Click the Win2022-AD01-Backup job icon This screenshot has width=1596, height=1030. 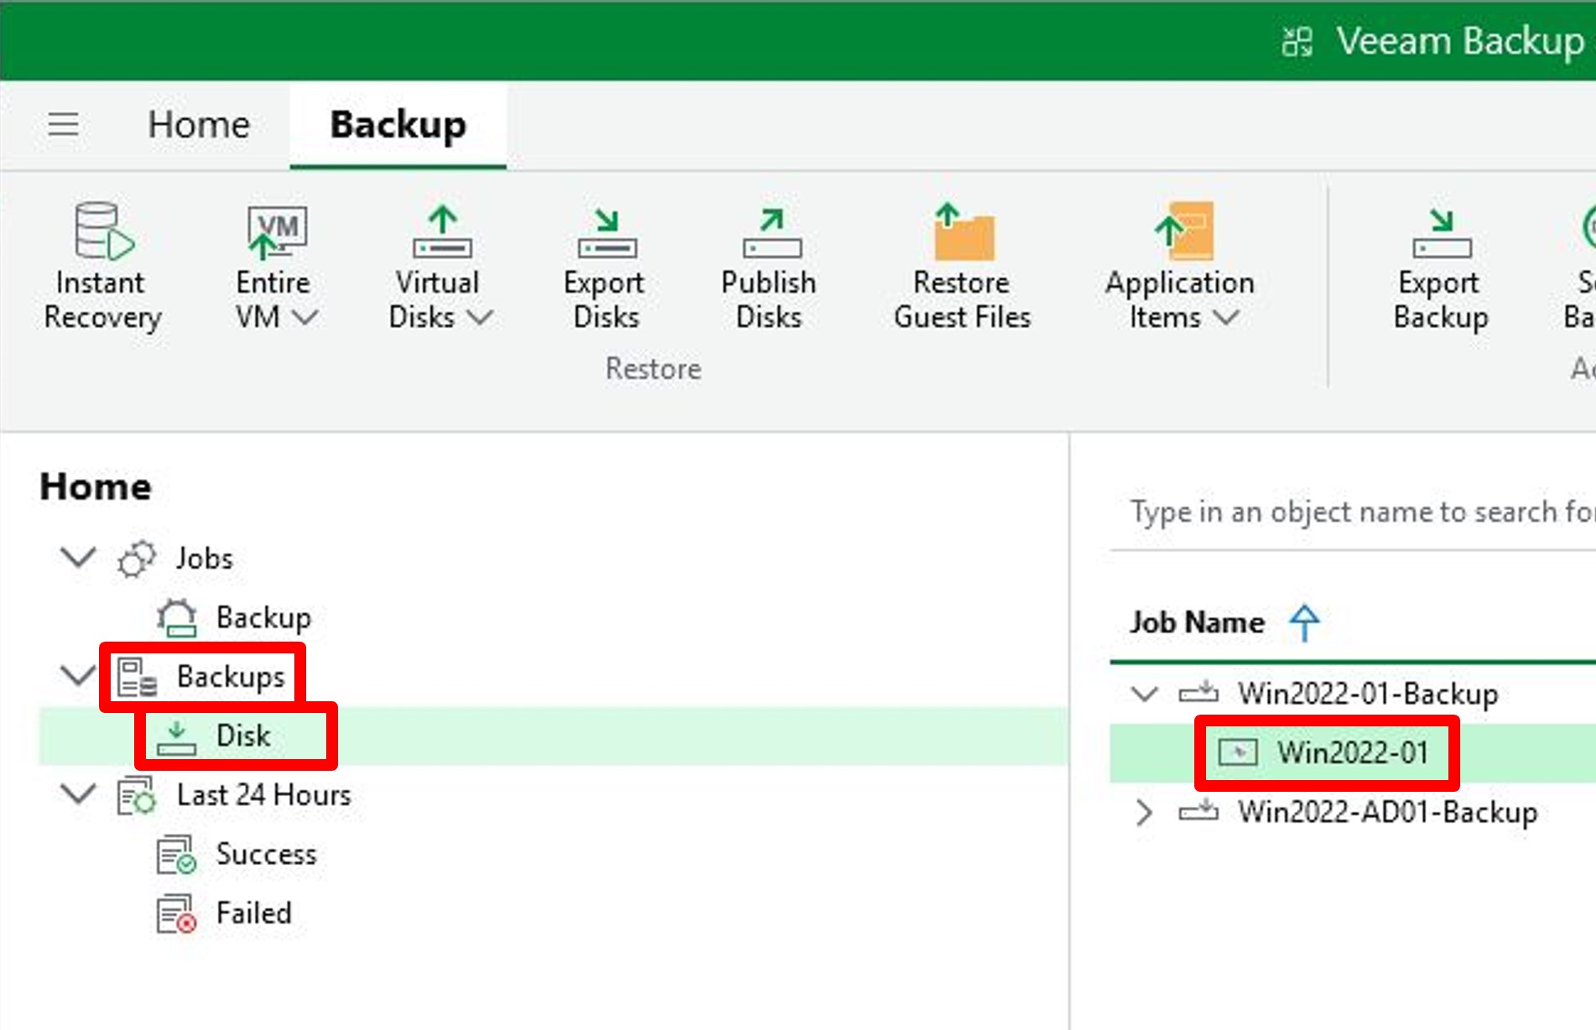click(x=1198, y=811)
